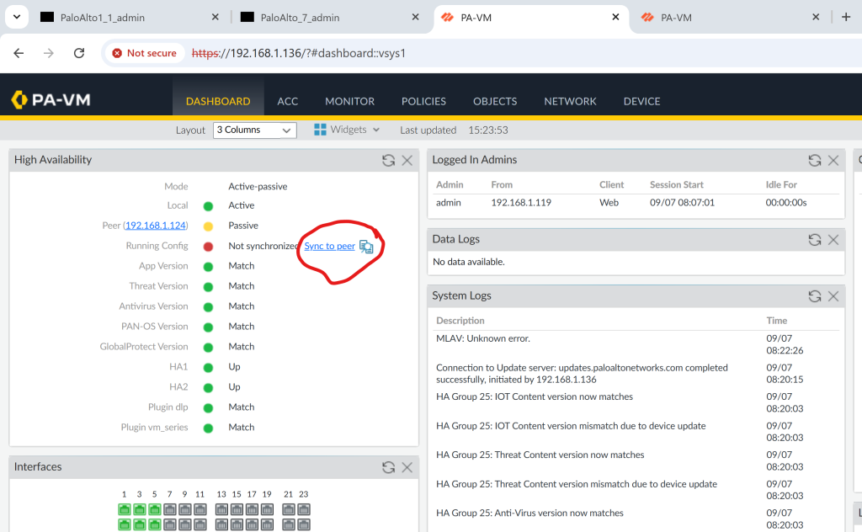Select interface port 13 icon

(221, 509)
